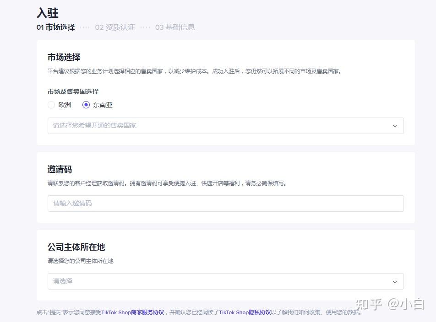Open the 公司主体所在地 请选择 dropdown
Viewport: 436px width, 322px height.
point(225,281)
